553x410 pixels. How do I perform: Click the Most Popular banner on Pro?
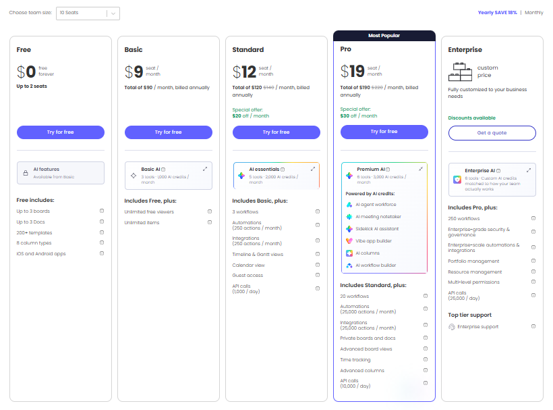(x=384, y=36)
